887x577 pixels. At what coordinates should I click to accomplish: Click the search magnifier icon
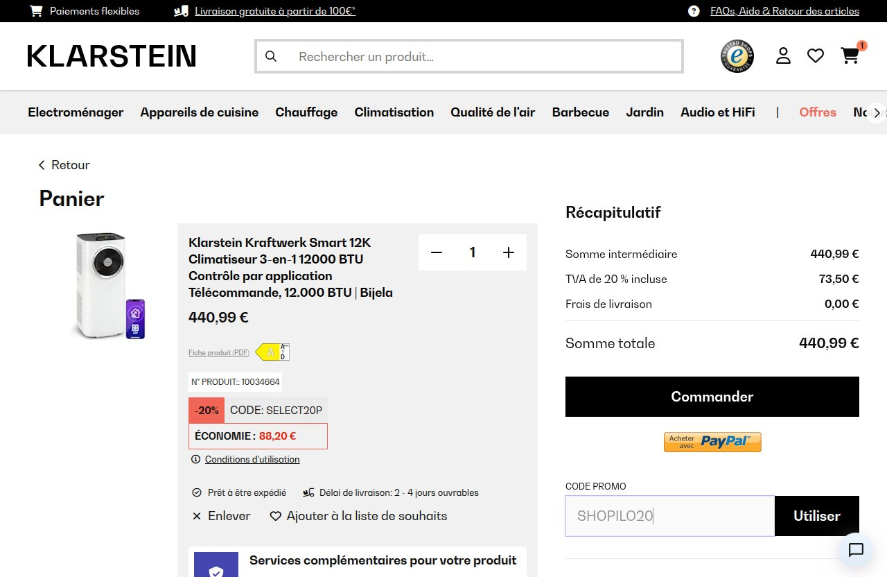click(271, 56)
